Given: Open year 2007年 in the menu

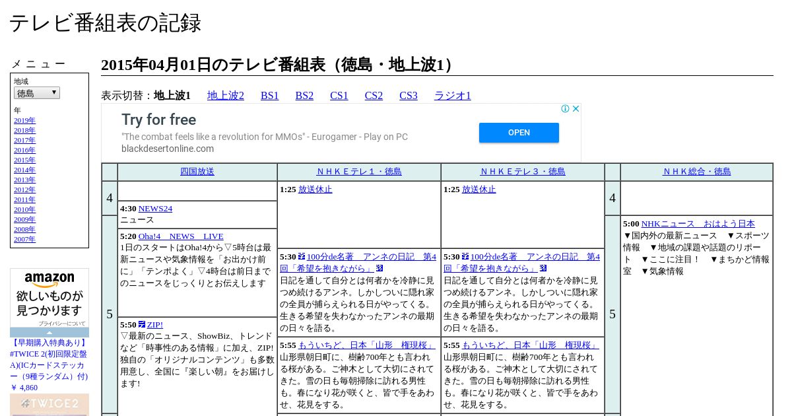Looking at the screenshot, I should point(24,240).
